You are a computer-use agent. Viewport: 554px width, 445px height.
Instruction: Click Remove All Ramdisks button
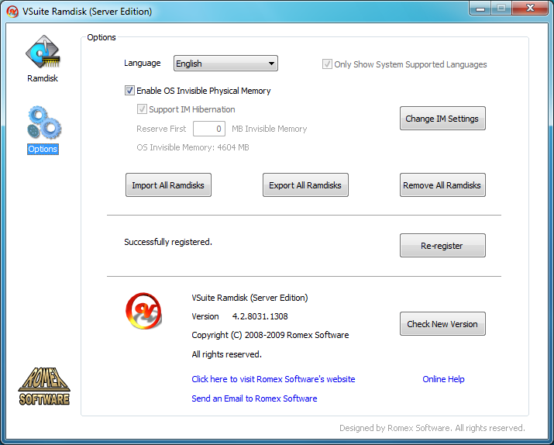442,185
